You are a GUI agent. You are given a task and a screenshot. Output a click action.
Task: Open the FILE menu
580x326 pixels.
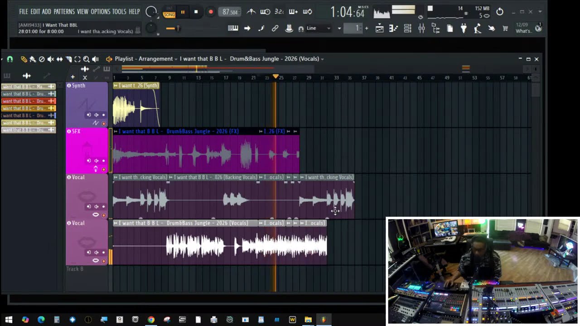pos(23,12)
